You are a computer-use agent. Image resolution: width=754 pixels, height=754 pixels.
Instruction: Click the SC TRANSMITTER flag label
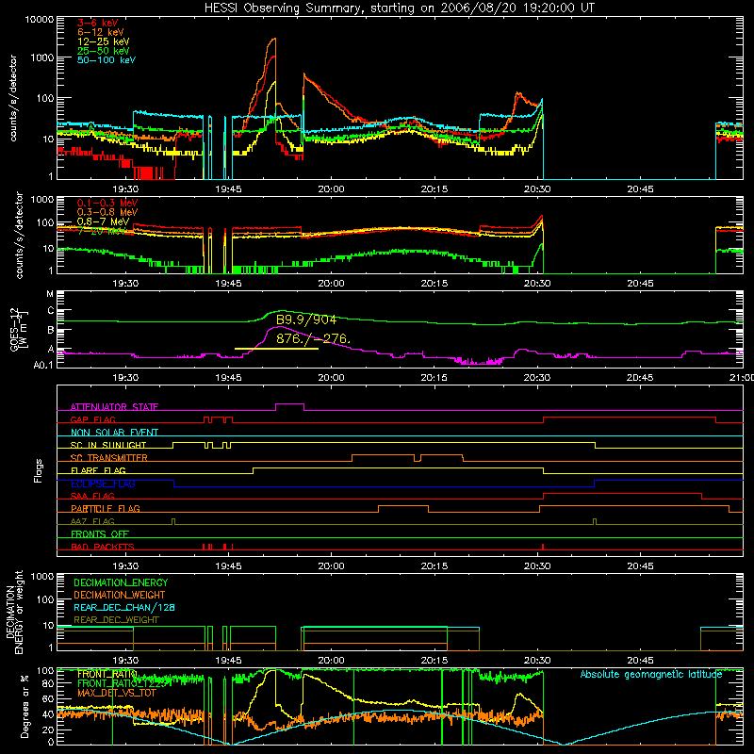coord(109,458)
